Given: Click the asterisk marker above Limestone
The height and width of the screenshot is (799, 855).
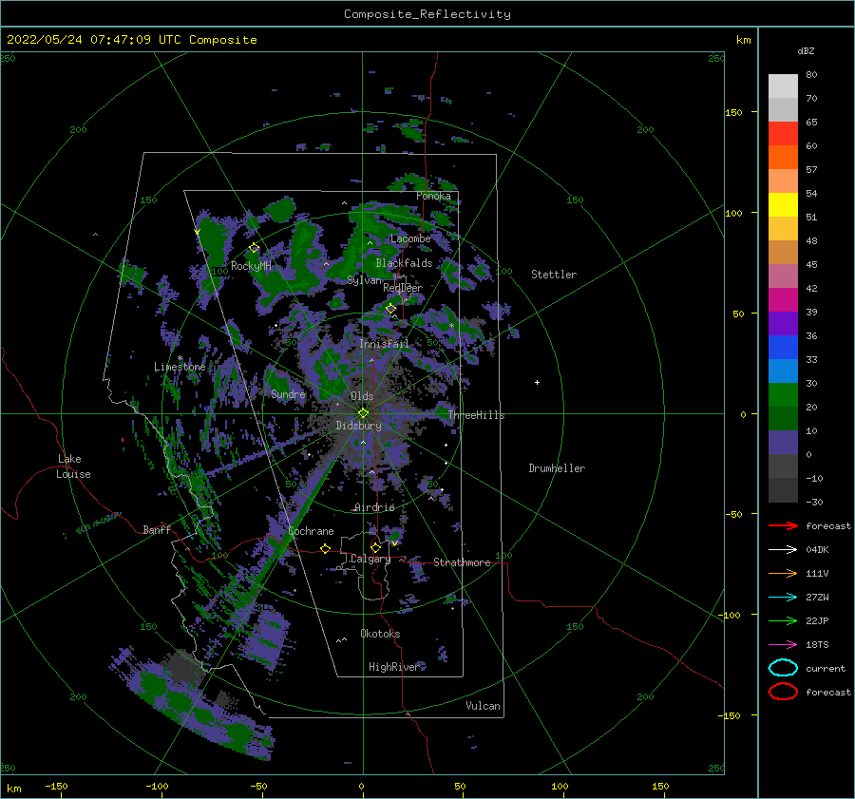Looking at the screenshot, I should (x=180, y=358).
